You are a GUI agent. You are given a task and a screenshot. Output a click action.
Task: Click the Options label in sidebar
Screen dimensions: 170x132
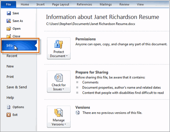pyautogui.click(x=18, y=107)
